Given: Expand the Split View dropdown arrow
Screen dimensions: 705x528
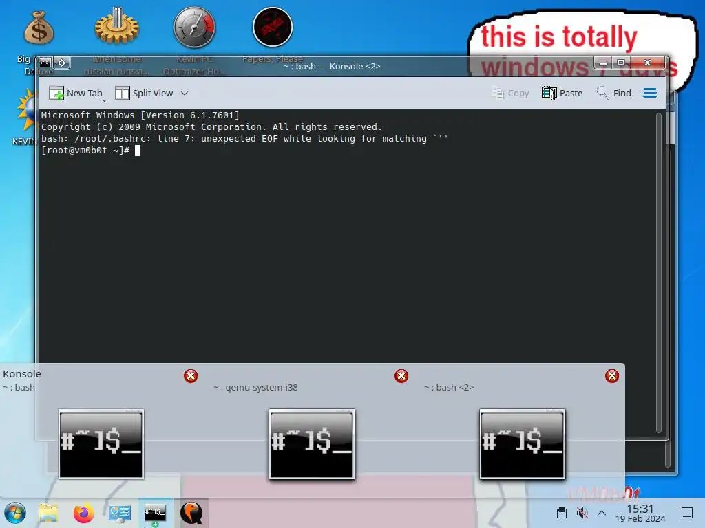Looking at the screenshot, I should click(185, 93).
